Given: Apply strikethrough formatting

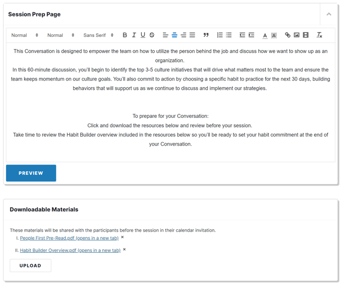Looking at the screenshot, I should tap(152, 35).
